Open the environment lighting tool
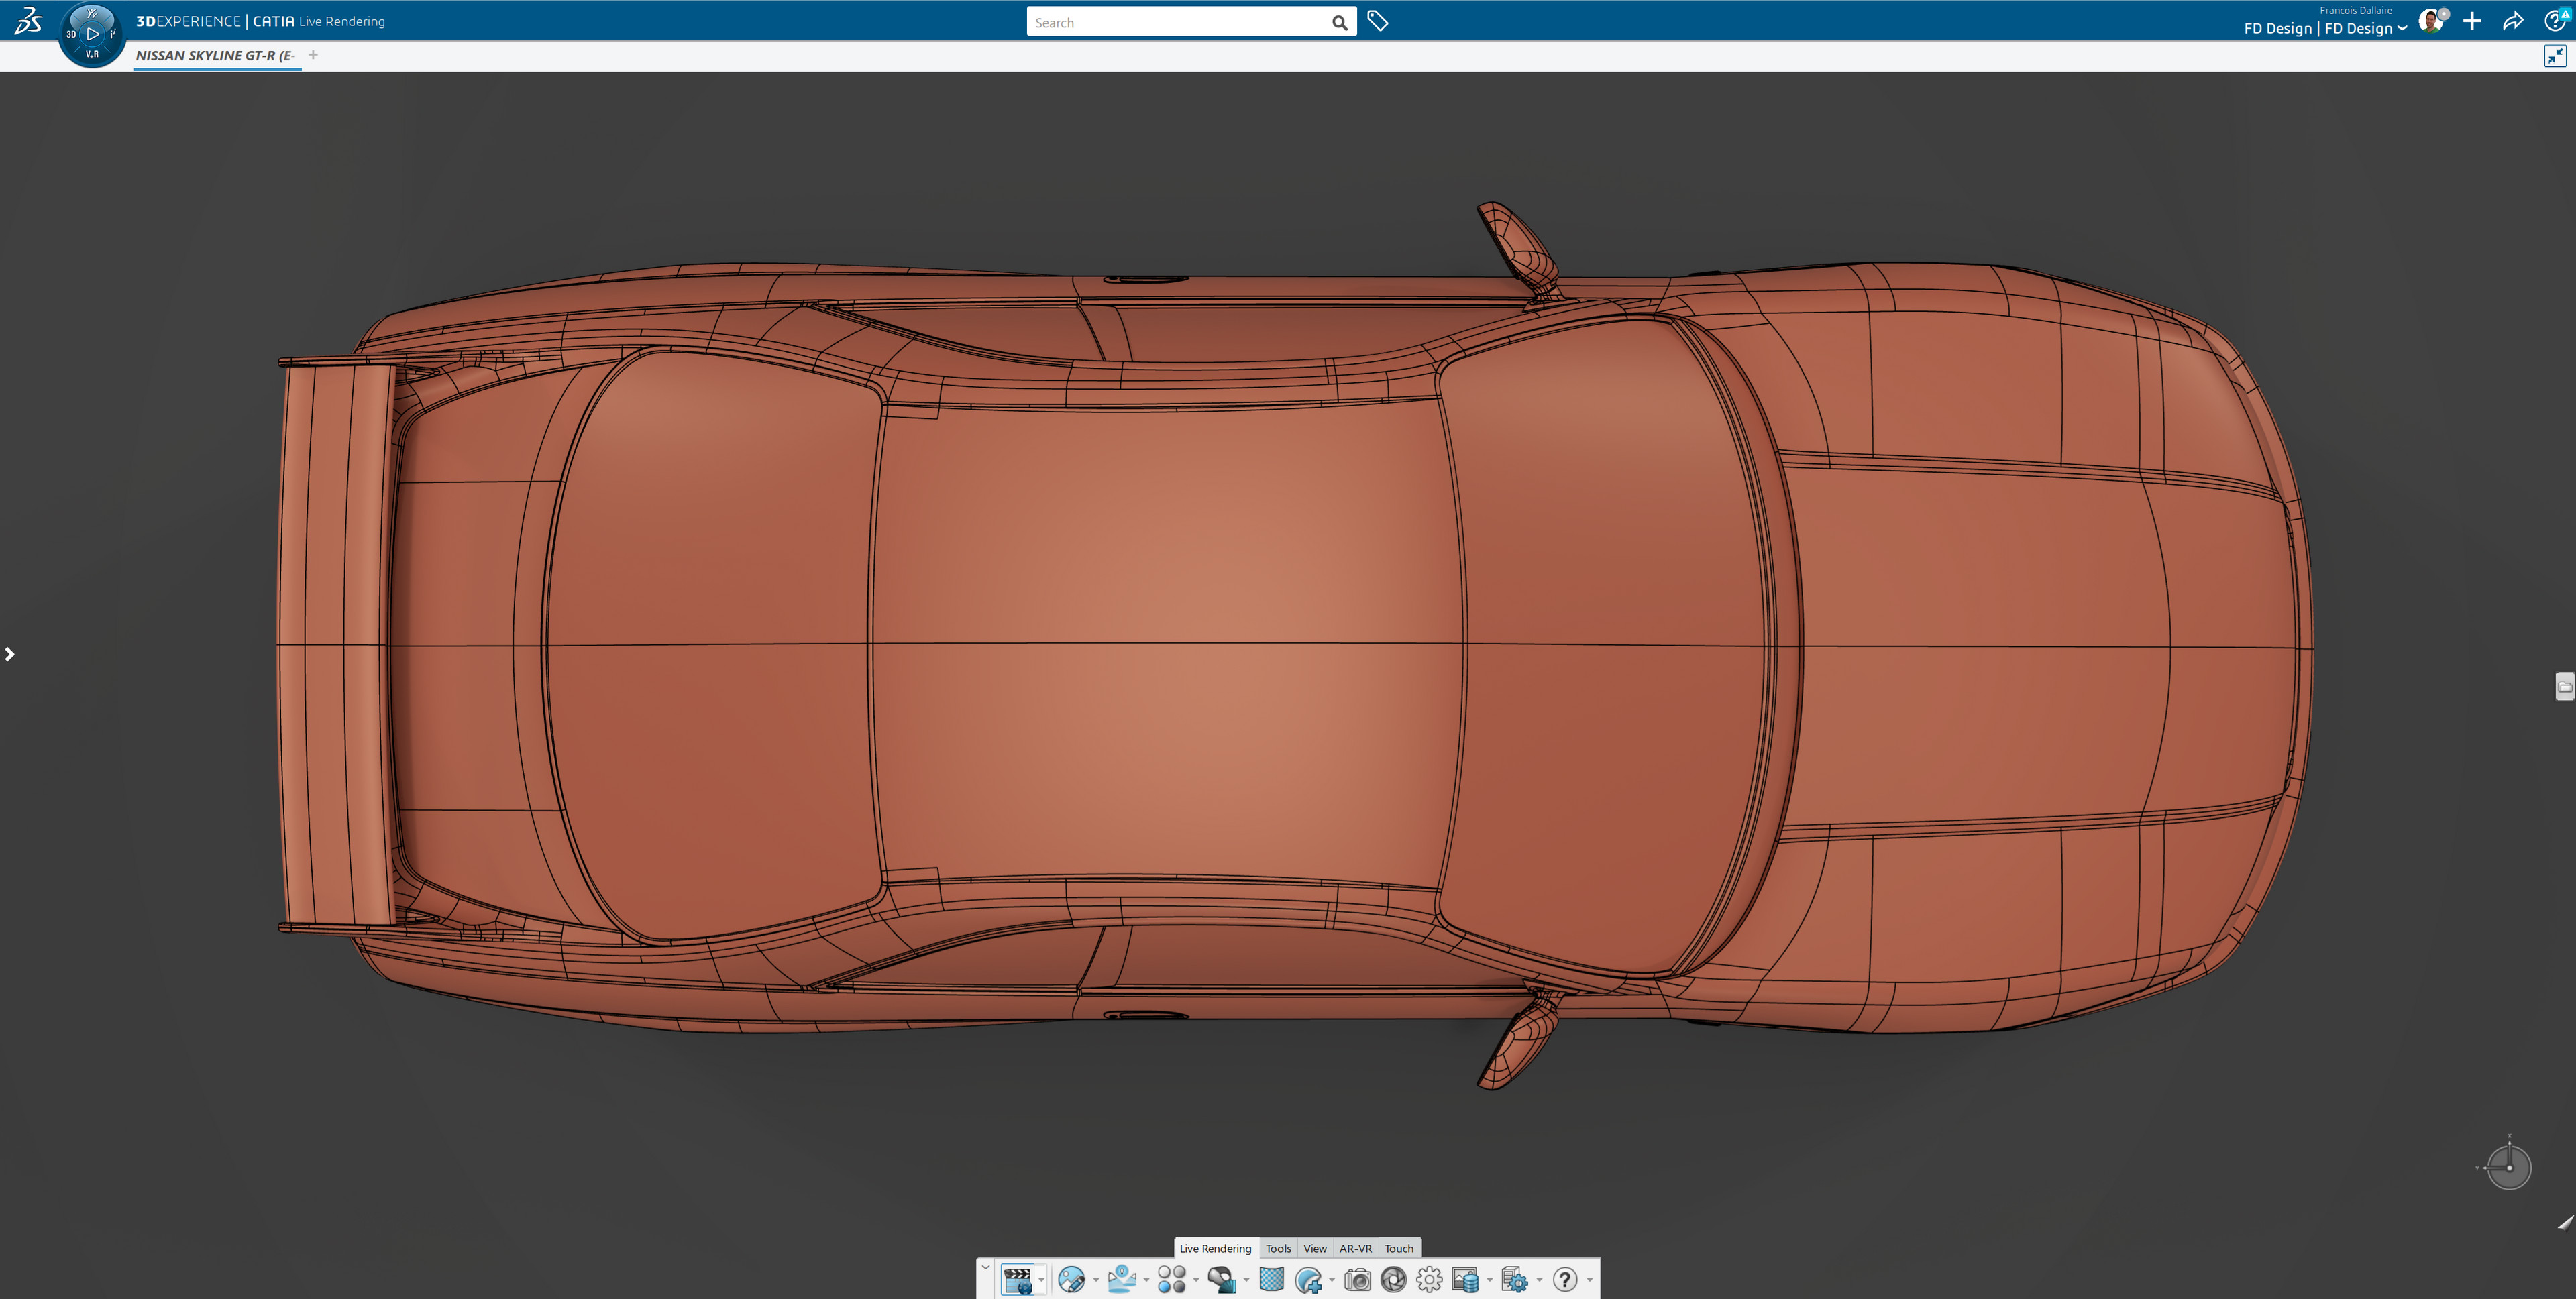The width and height of the screenshot is (2576, 1299). 1123,1280
